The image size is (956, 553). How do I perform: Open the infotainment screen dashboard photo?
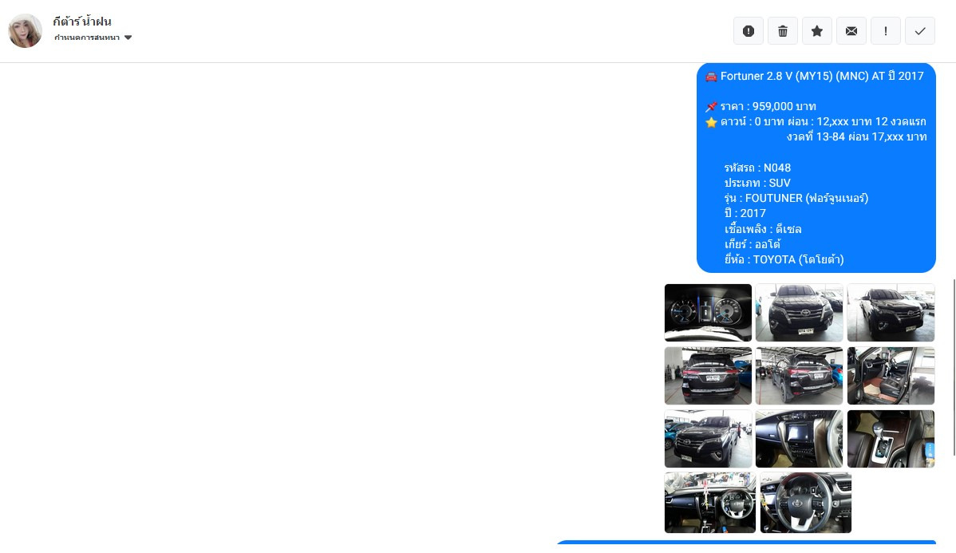799,439
